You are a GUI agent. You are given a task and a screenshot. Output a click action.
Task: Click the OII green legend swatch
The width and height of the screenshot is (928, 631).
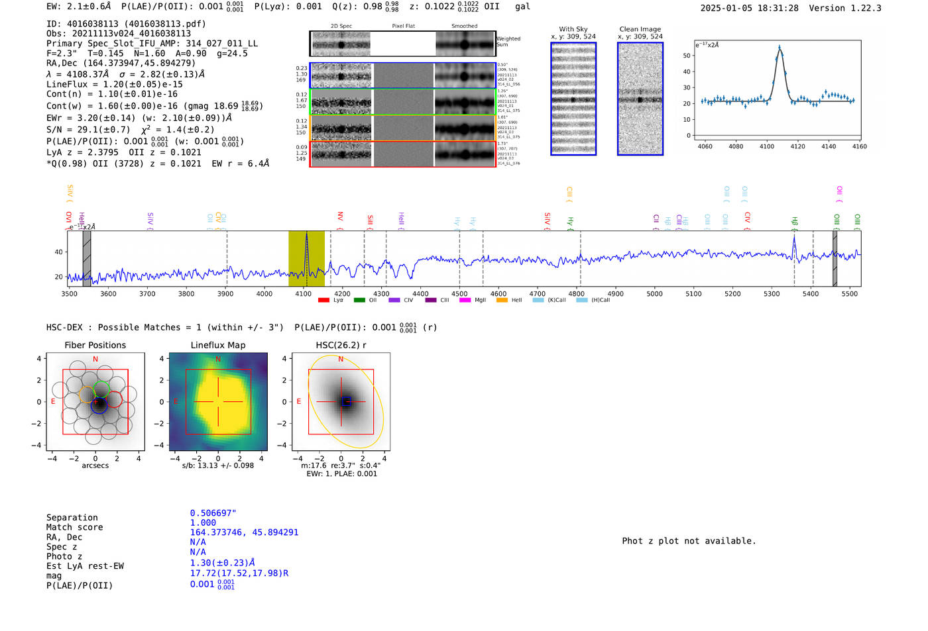[359, 301]
